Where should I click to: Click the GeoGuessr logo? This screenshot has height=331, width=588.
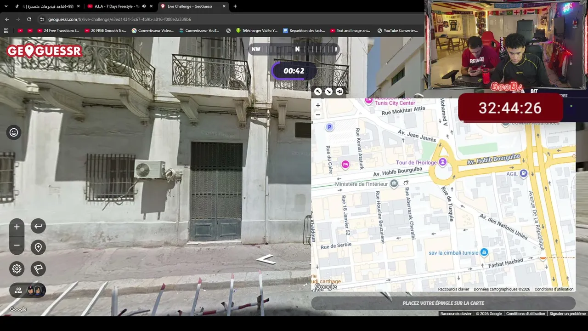point(45,51)
